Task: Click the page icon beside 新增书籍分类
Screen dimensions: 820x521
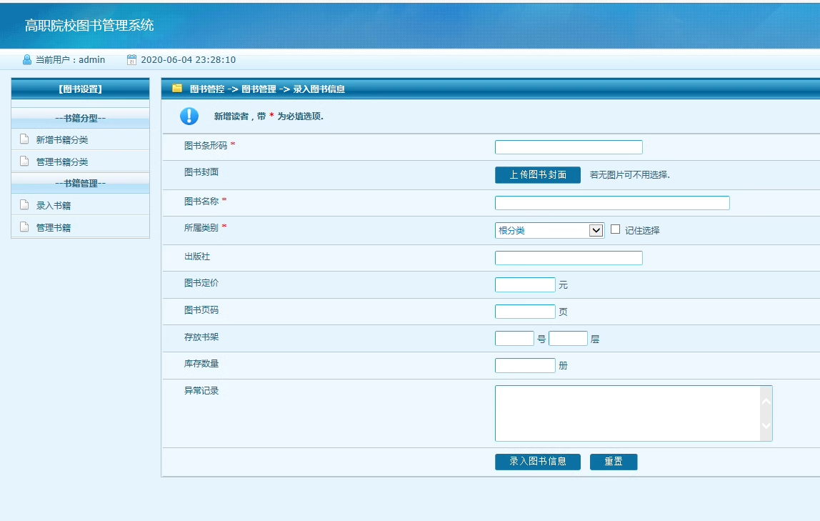Action: coord(24,139)
